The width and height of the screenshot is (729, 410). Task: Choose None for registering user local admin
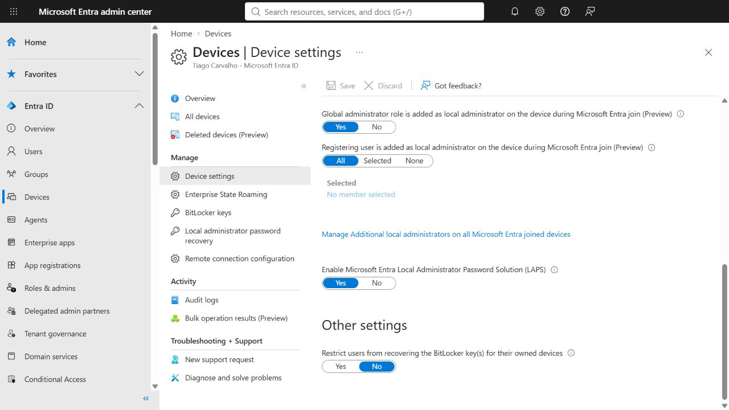(x=414, y=161)
